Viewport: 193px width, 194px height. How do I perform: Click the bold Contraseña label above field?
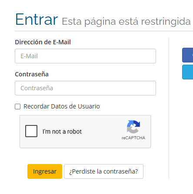(32, 74)
